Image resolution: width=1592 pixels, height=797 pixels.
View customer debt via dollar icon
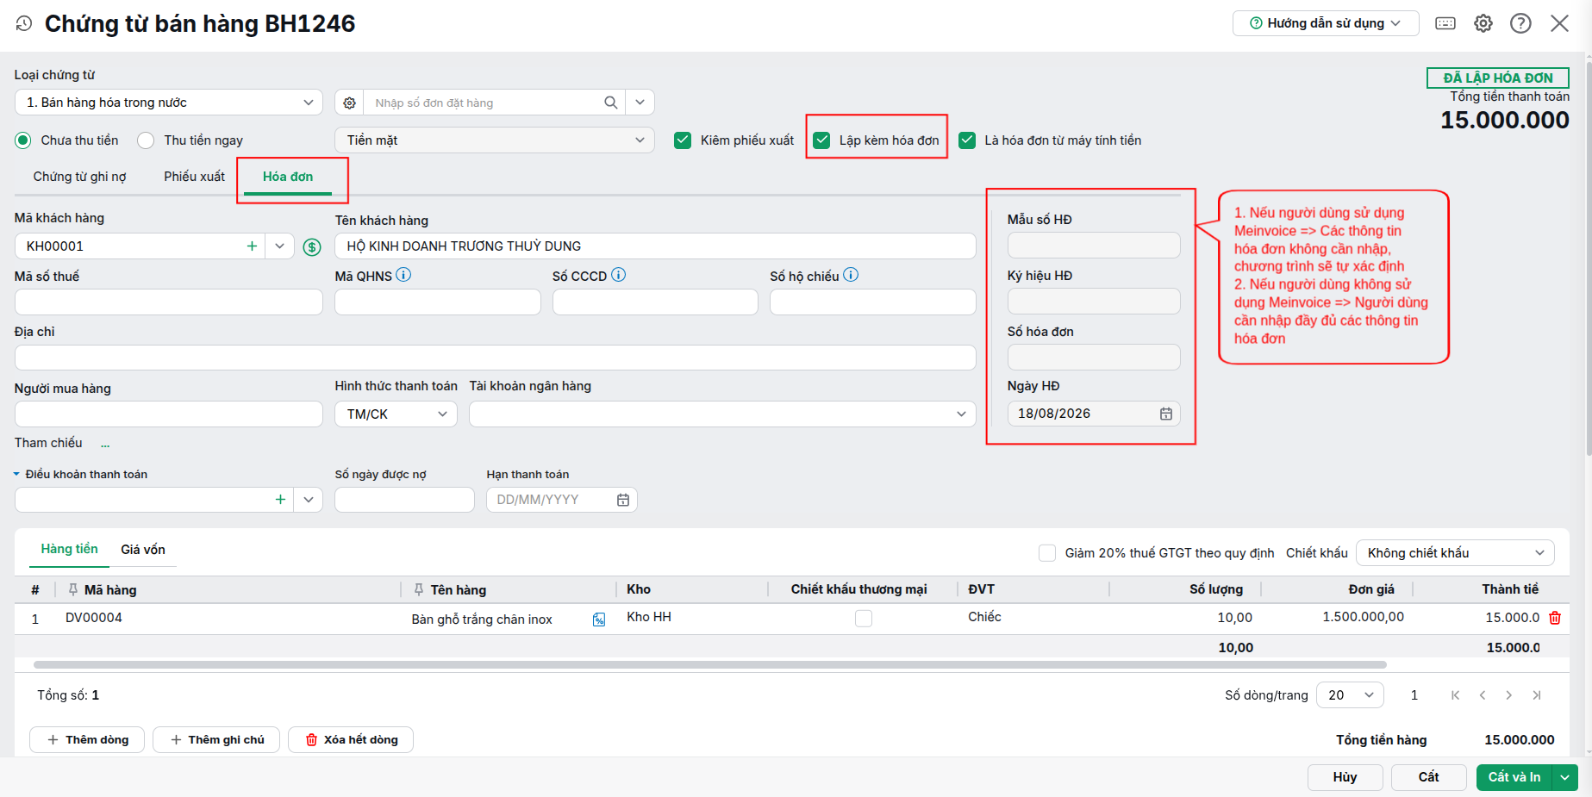[x=312, y=247]
